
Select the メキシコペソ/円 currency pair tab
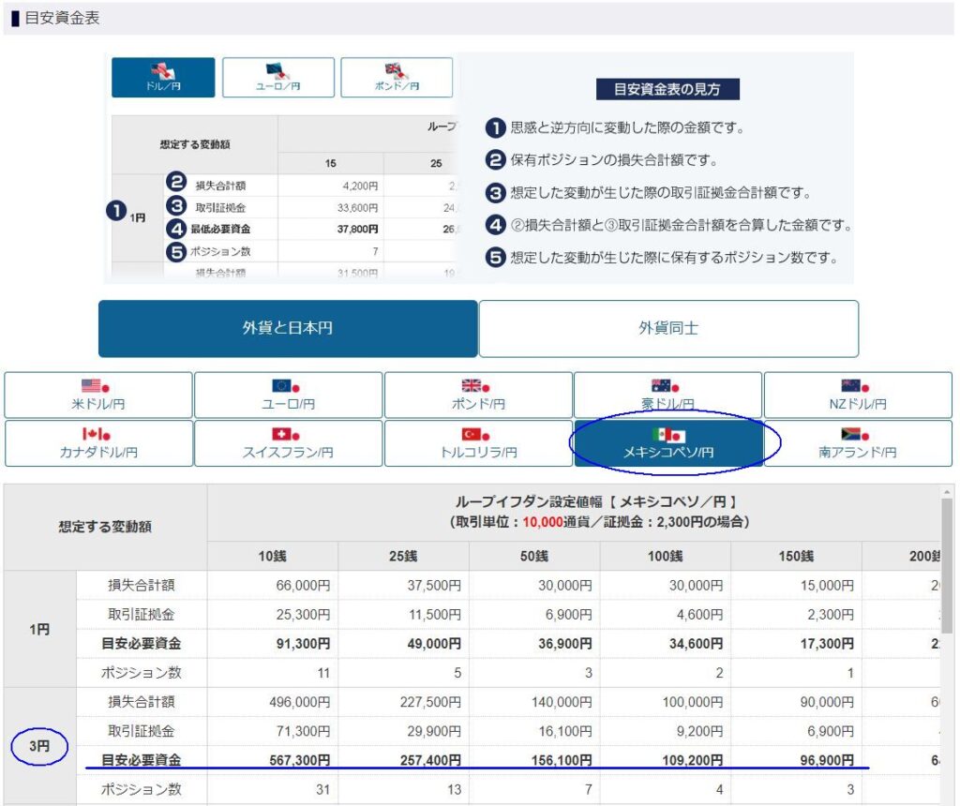click(x=667, y=443)
